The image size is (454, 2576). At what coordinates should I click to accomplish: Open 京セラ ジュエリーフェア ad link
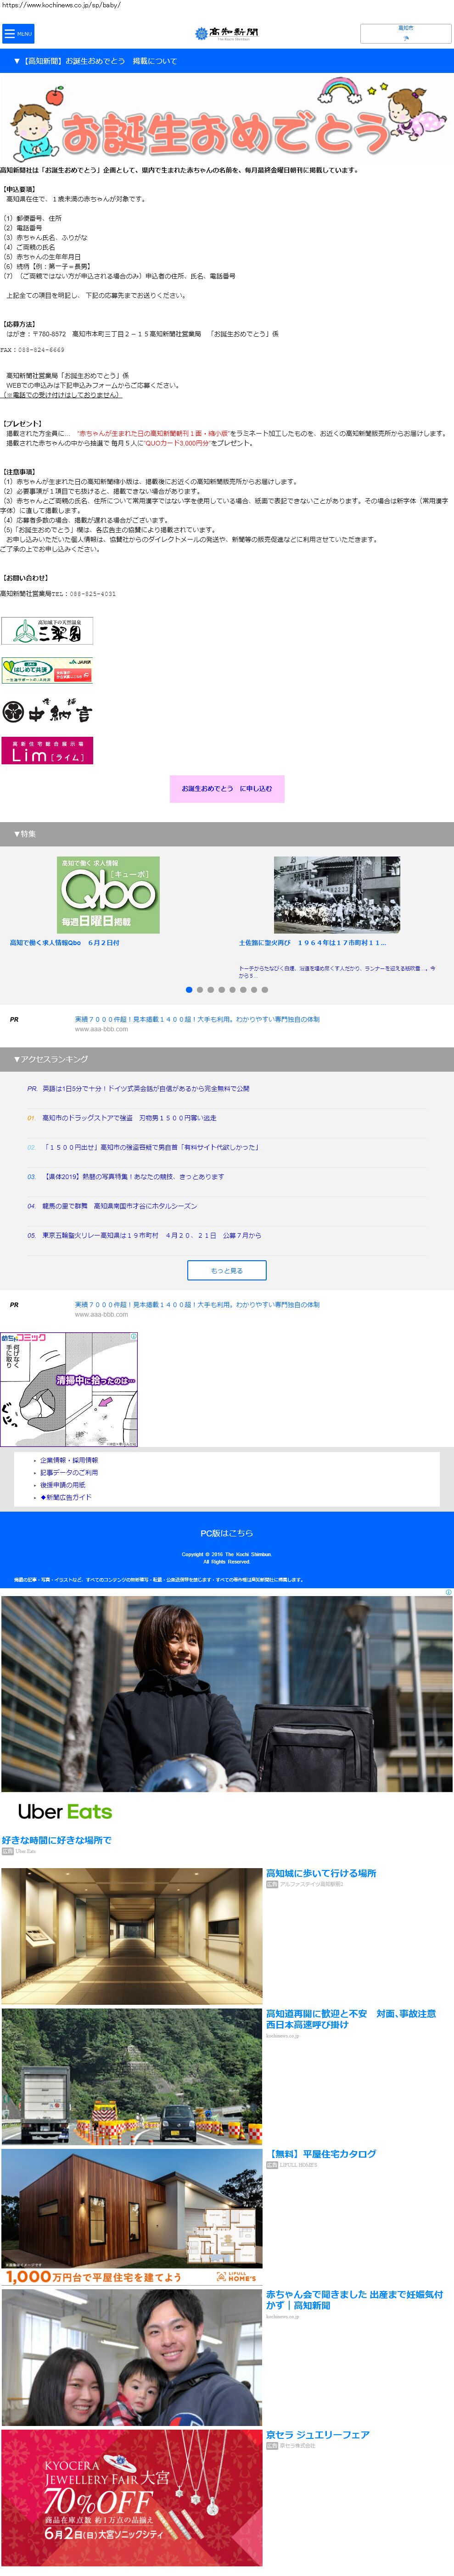click(x=318, y=2435)
